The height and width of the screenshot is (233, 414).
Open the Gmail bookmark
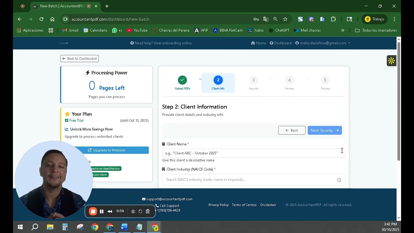point(71,30)
